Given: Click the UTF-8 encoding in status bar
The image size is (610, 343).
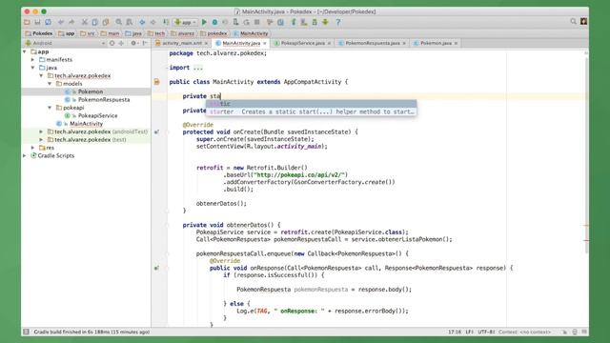Looking at the screenshot, I should (x=486, y=332).
